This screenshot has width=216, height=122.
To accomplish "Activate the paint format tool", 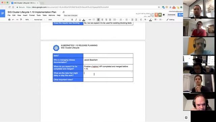I will (21, 20).
